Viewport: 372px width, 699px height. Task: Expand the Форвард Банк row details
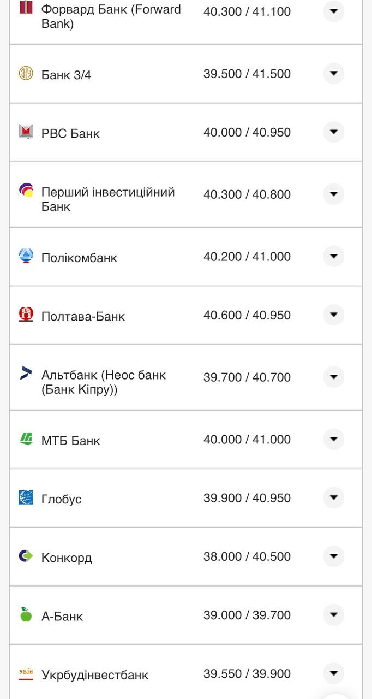[x=333, y=11]
